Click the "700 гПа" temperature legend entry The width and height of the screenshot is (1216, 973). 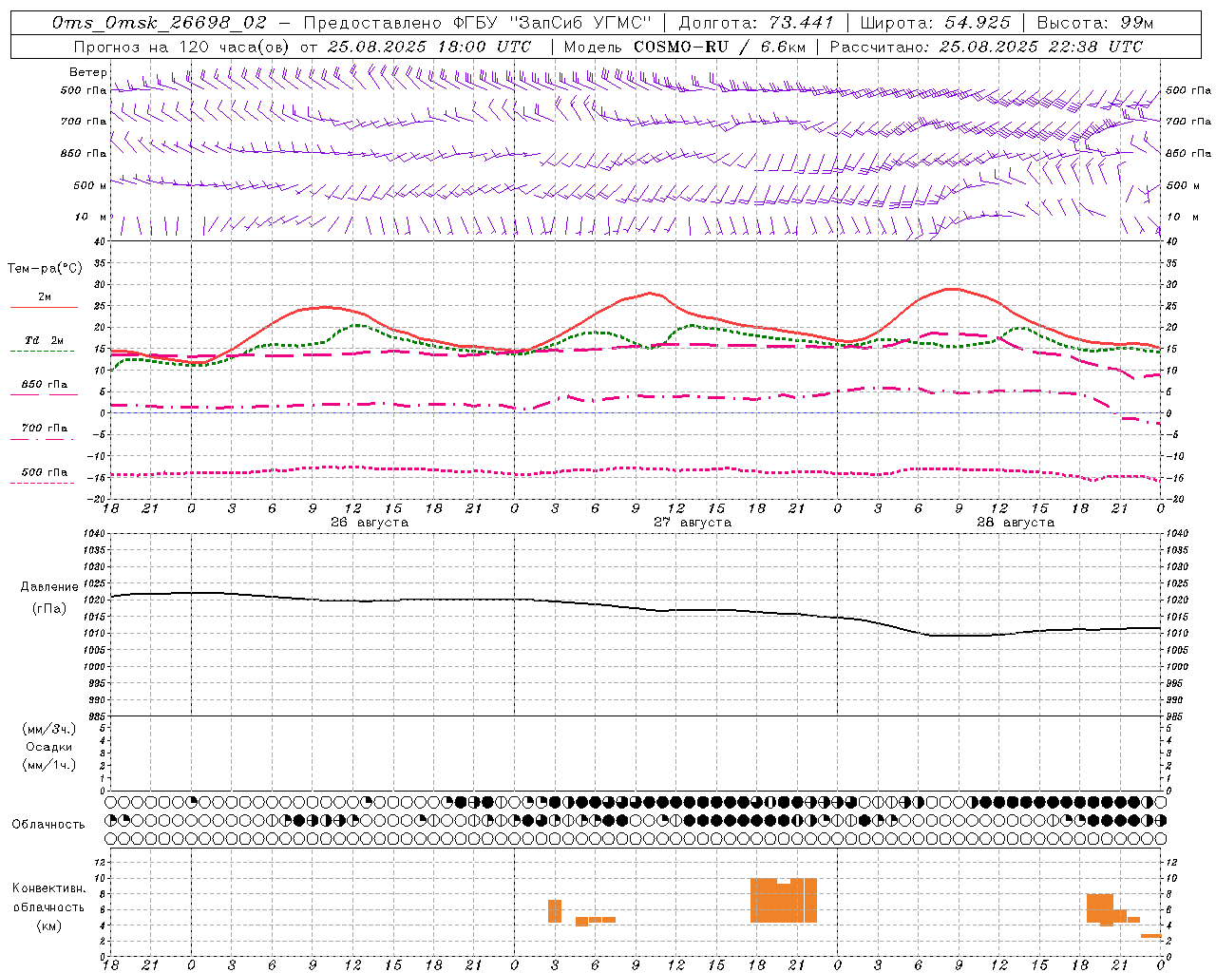coord(45,429)
